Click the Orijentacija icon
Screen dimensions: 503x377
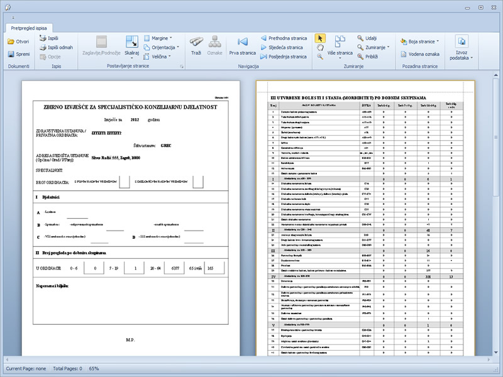click(146, 48)
